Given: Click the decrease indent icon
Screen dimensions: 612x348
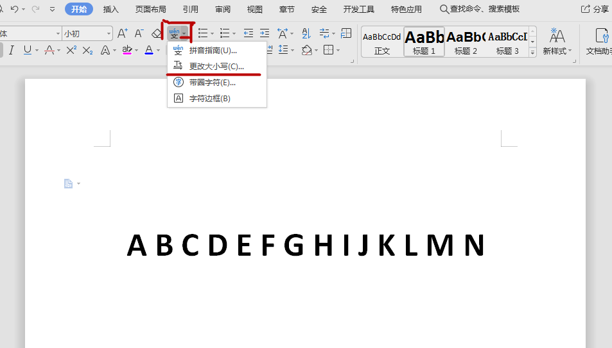Looking at the screenshot, I should click(x=249, y=33).
